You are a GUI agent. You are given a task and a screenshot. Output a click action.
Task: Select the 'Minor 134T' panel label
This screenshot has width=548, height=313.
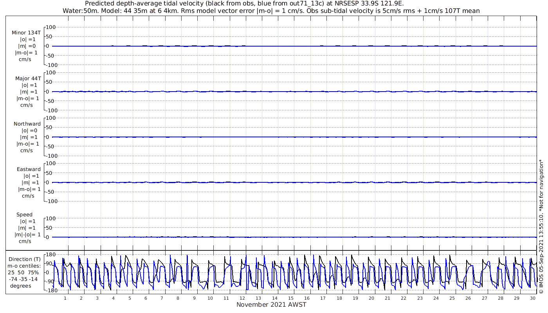point(26,33)
